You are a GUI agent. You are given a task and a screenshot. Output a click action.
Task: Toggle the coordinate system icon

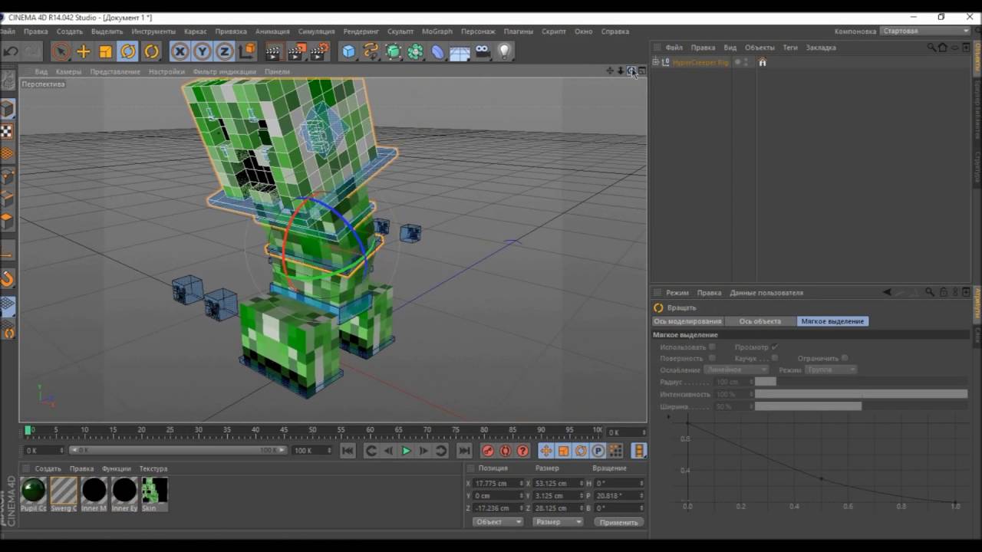pos(246,51)
